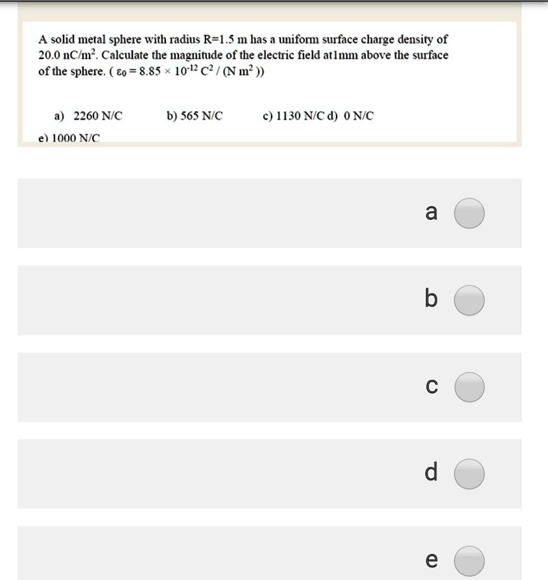
Task: Pick the radio button beside d
Action: [469, 474]
